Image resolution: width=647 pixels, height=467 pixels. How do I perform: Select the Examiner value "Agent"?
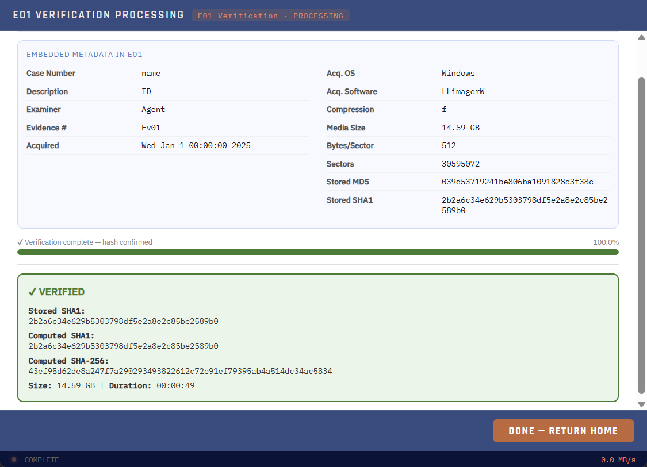pos(153,110)
